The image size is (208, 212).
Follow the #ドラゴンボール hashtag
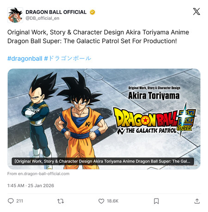click(x=67, y=59)
